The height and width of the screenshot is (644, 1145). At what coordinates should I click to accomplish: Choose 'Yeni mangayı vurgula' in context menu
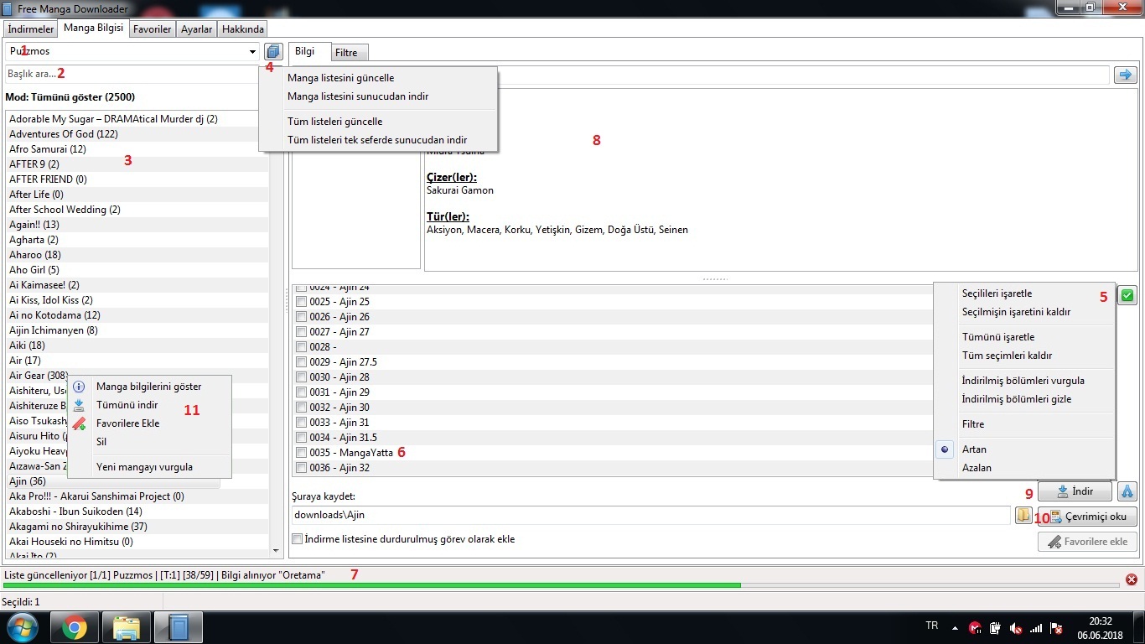pos(149,467)
